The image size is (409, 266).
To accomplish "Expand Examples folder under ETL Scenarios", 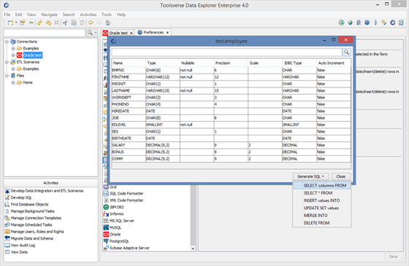I will click(13, 69).
